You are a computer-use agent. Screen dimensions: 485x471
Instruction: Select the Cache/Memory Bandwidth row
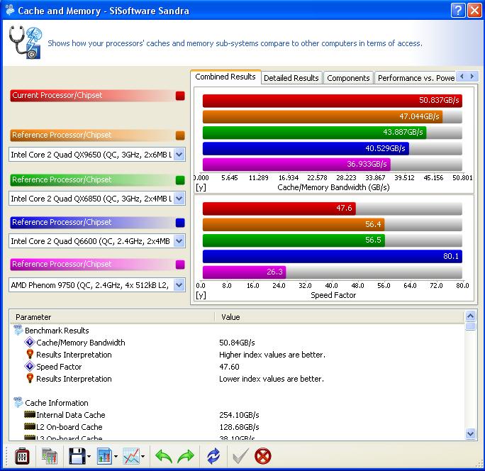click(x=237, y=343)
